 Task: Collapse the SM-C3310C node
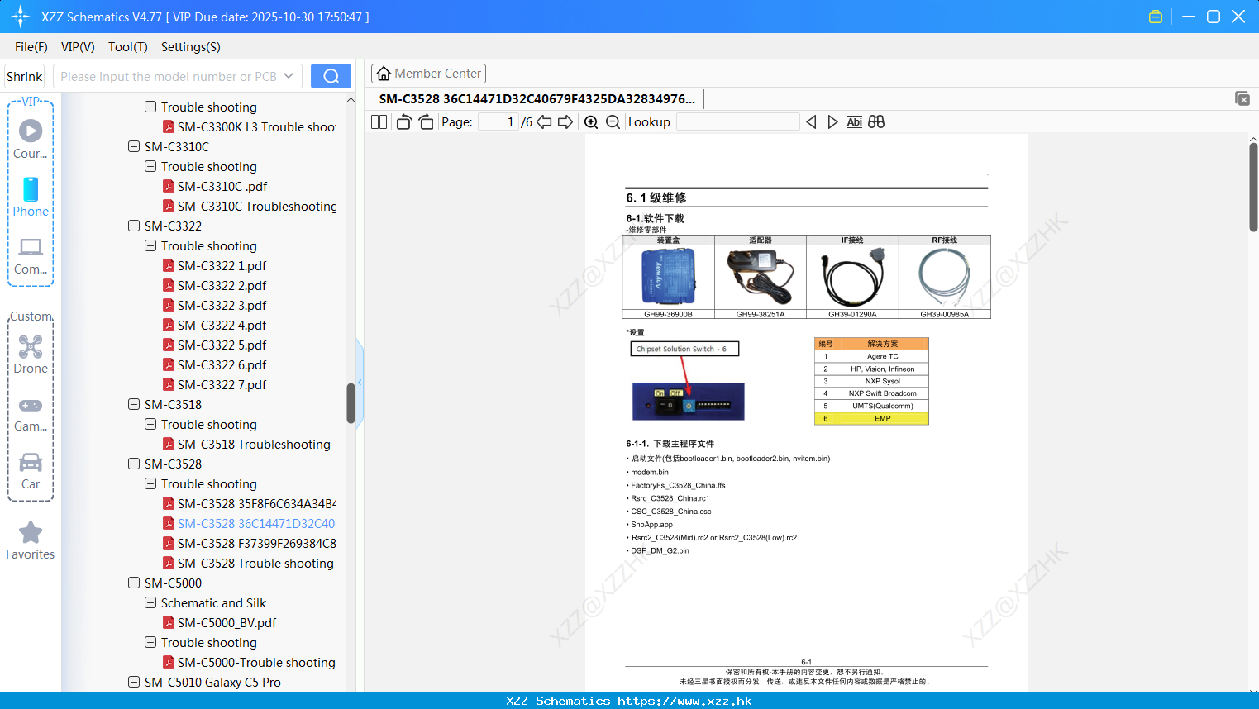click(134, 146)
